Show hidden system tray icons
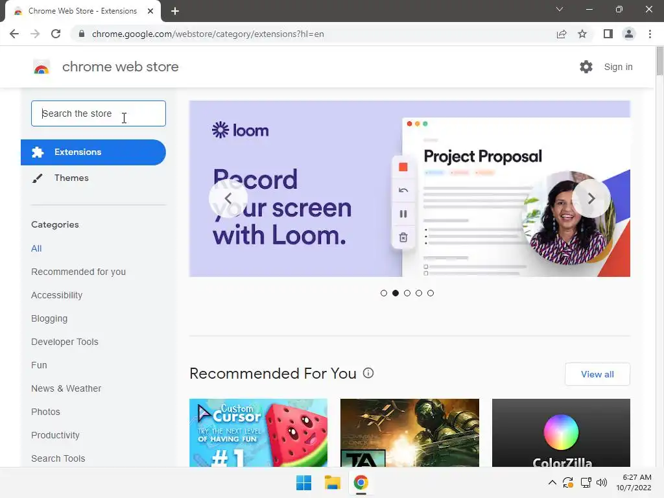This screenshot has width=664, height=498. [552, 482]
